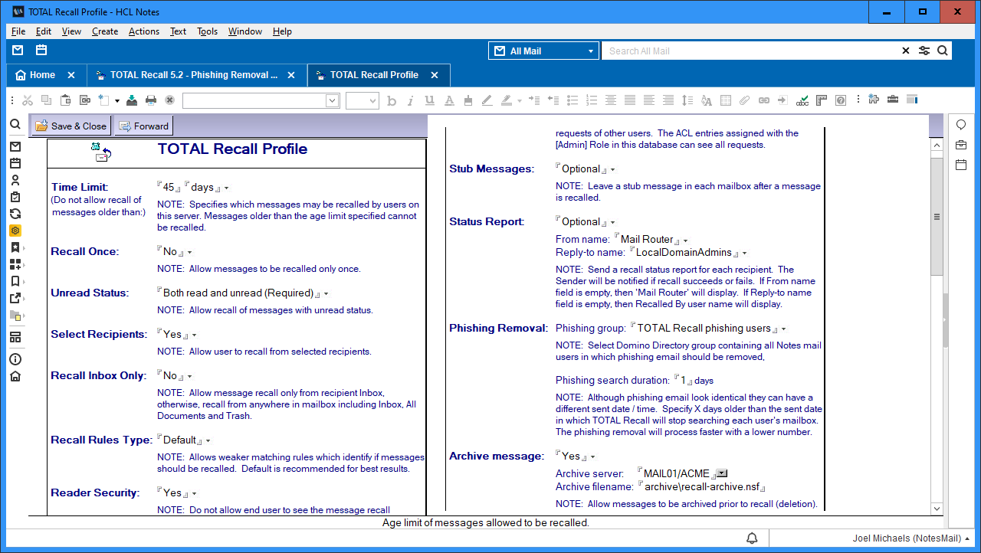Open the Replication icon in the sidebar

15,214
